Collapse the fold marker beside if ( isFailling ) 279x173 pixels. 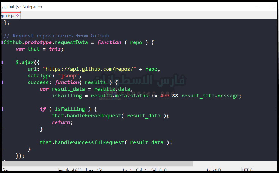tap(2, 109)
